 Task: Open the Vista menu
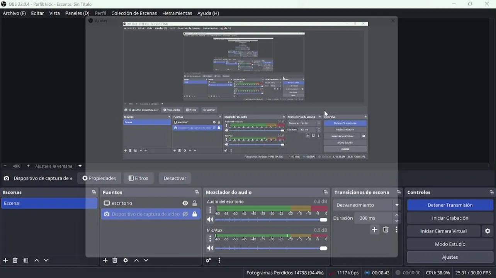54,13
